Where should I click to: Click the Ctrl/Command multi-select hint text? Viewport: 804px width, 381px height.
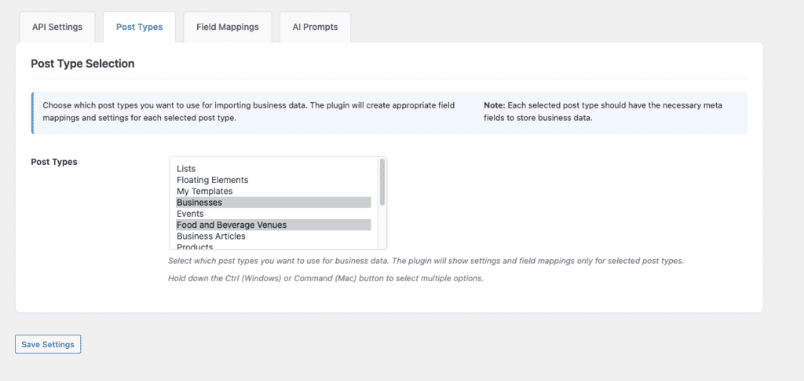[x=325, y=278]
